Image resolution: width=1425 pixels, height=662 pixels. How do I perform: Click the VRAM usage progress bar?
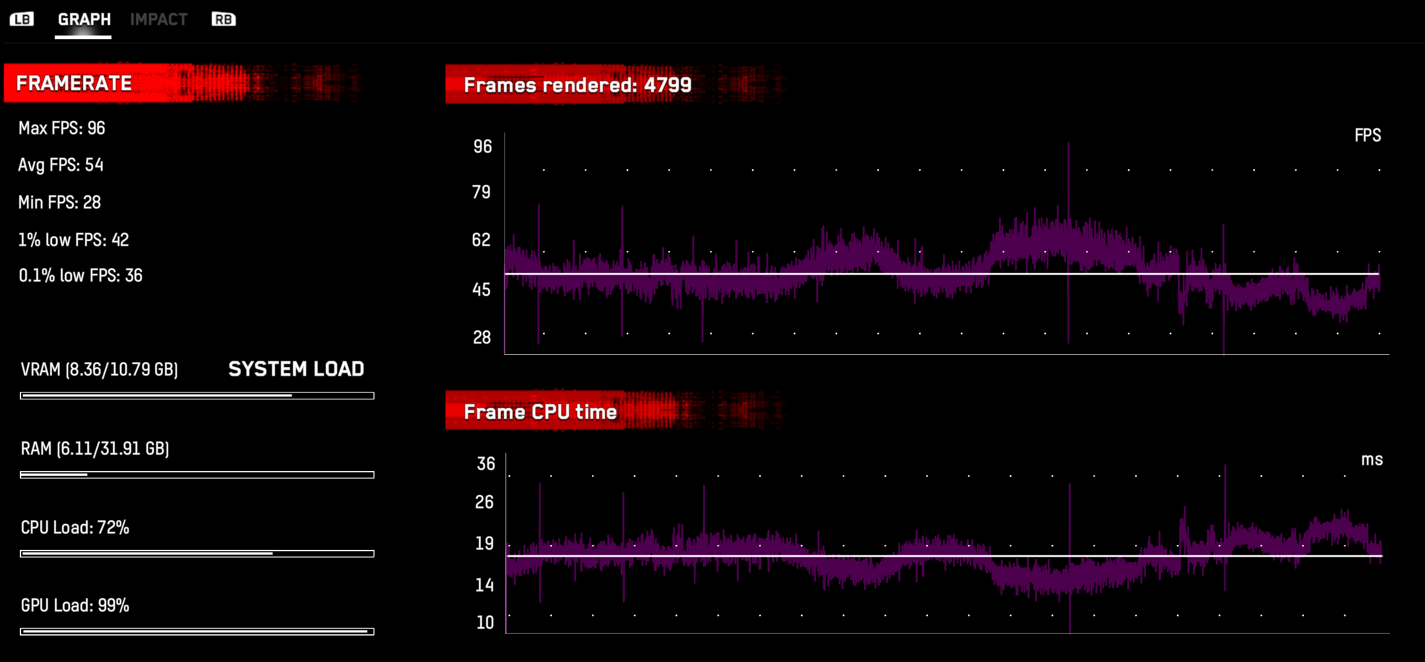[x=198, y=396]
